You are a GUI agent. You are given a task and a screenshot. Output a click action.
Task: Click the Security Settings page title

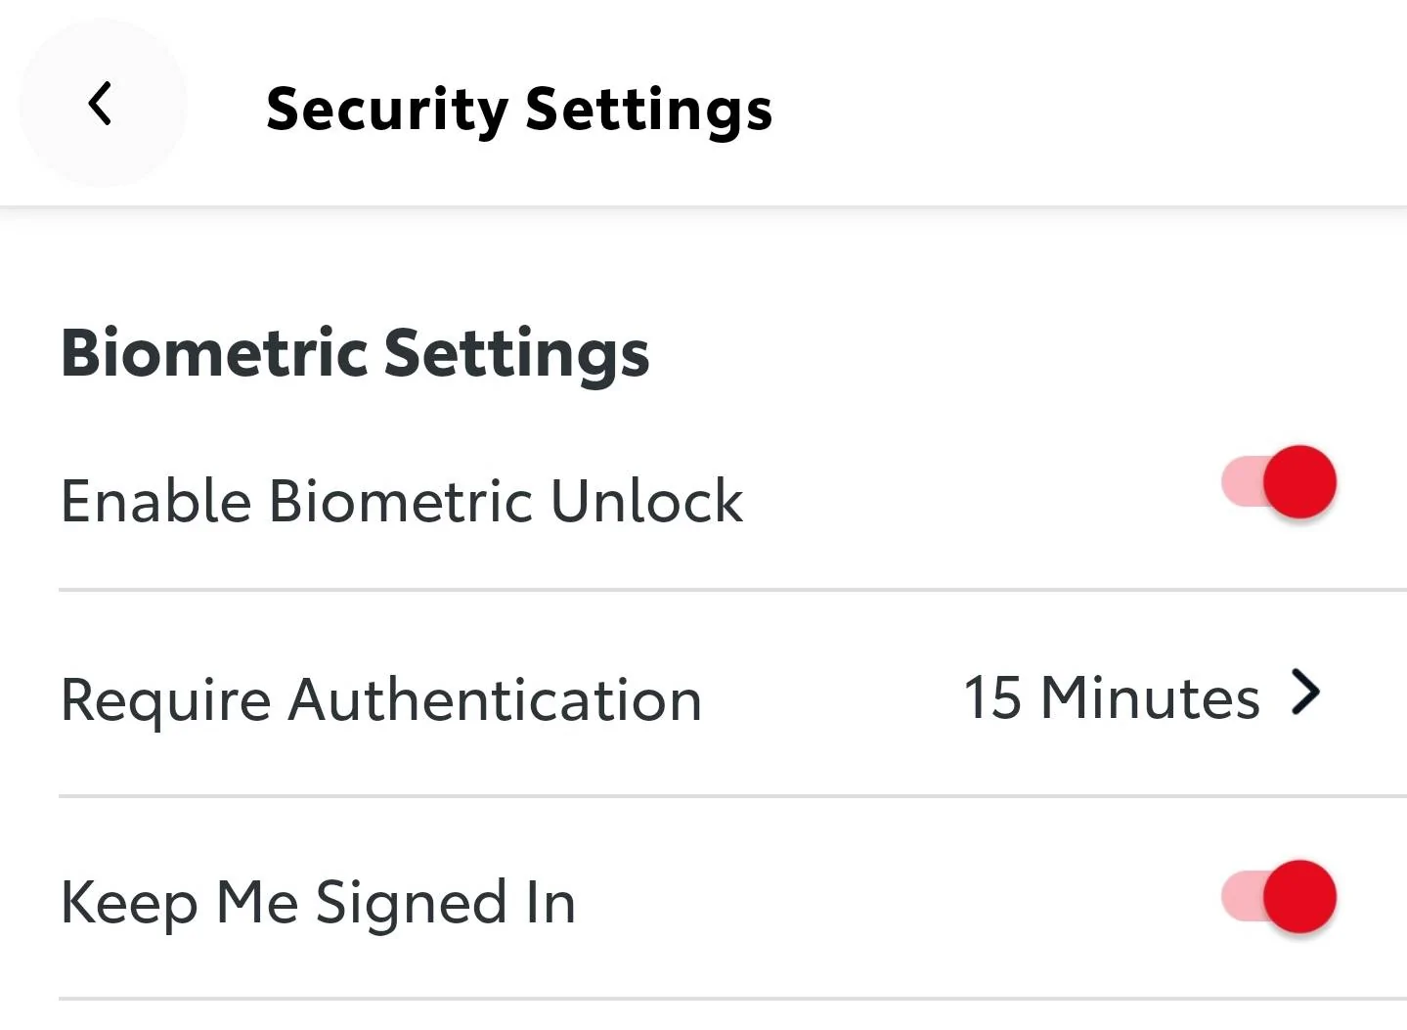[519, 108]
